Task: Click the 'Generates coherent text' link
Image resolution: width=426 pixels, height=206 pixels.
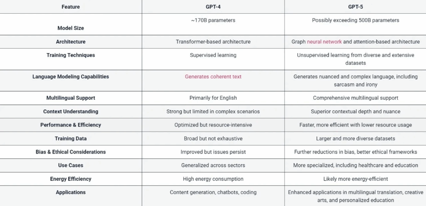Action: point(213,77)
